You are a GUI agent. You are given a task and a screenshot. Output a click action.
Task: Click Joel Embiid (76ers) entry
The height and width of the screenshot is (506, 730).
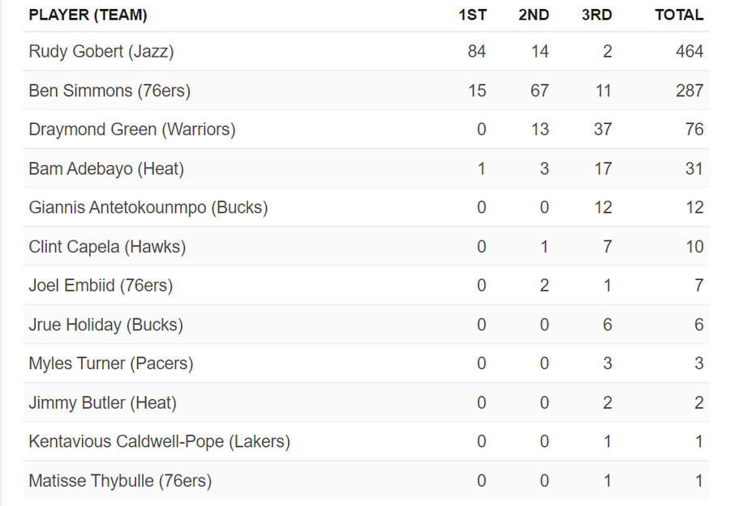[101, 286]
